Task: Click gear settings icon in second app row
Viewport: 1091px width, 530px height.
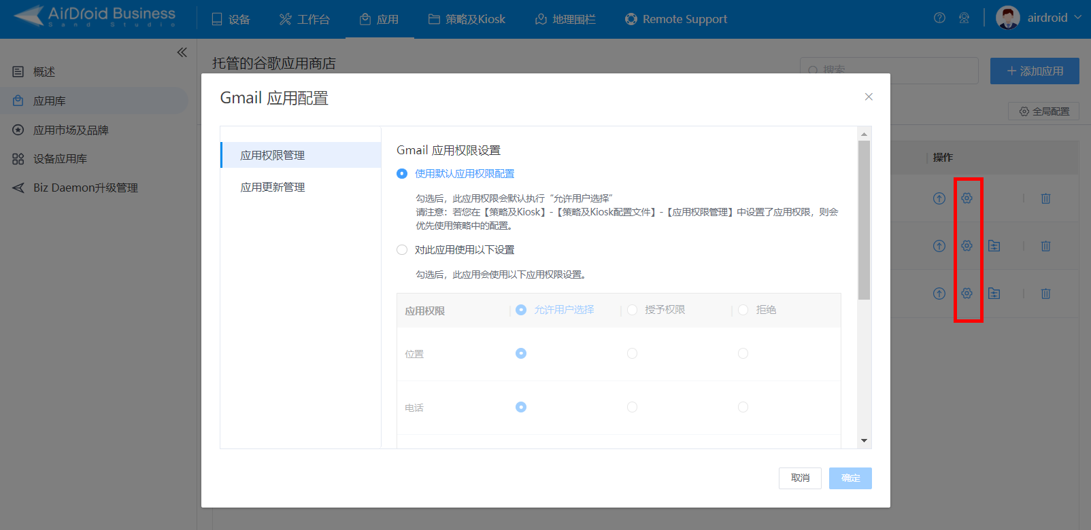Action: (967, 246)
